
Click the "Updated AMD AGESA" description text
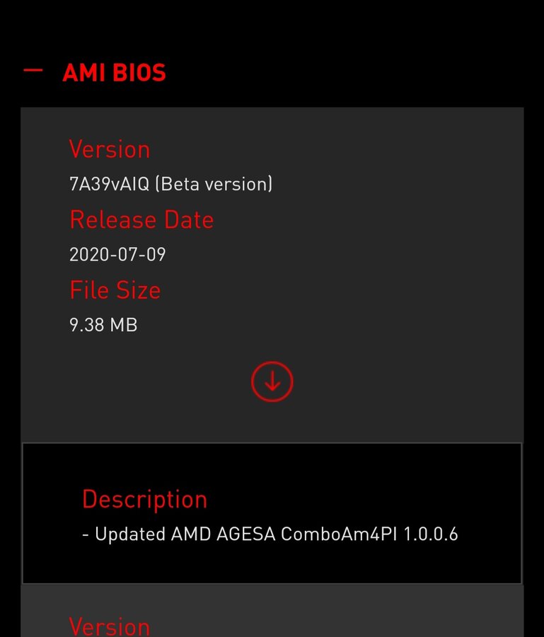[x=184, y=534]
